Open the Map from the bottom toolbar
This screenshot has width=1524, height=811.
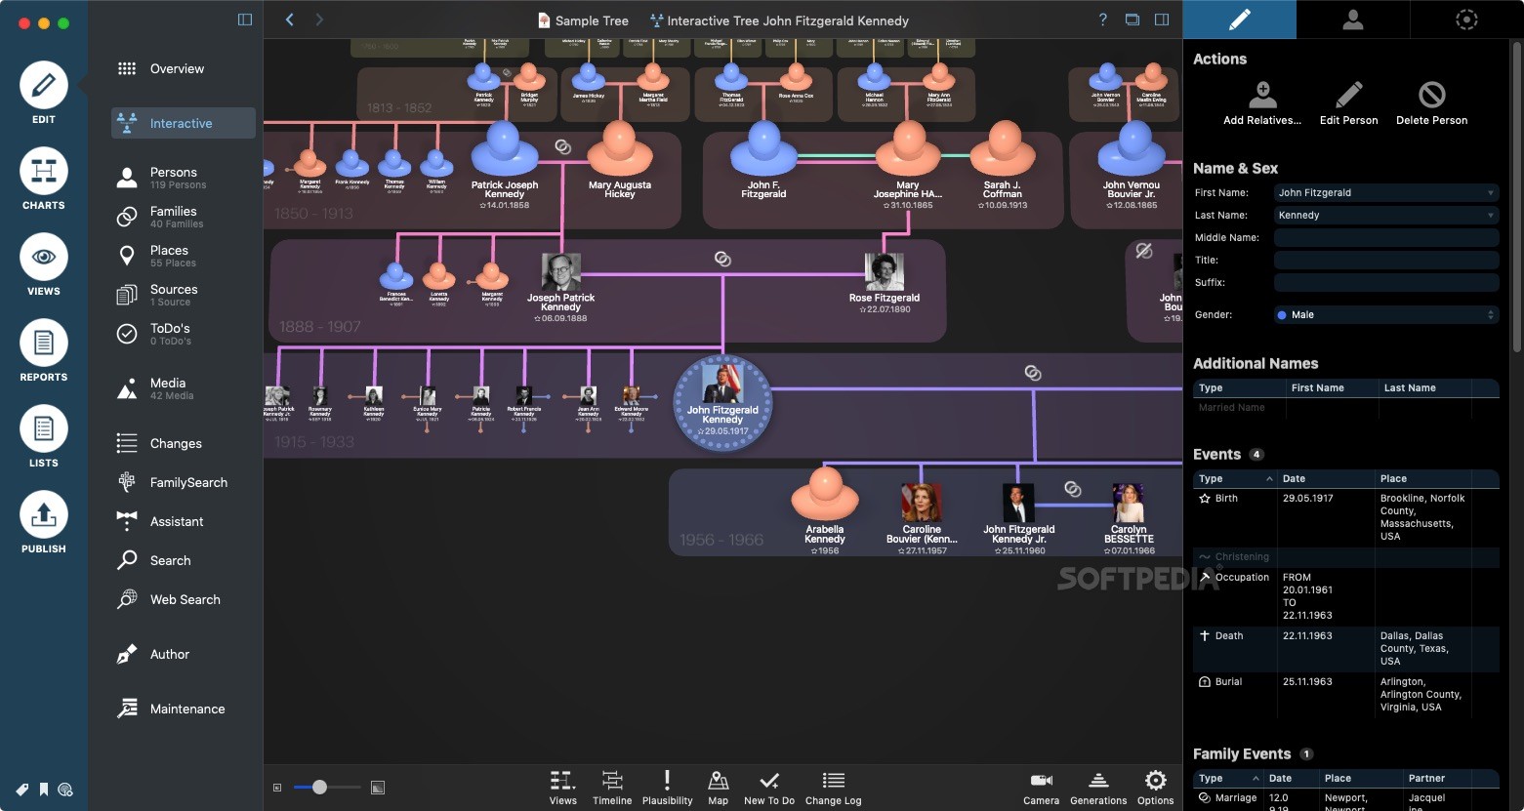[x=718, y=787]
